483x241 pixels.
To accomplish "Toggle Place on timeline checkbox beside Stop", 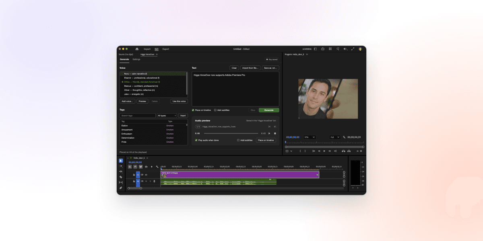I will point(193,110).
